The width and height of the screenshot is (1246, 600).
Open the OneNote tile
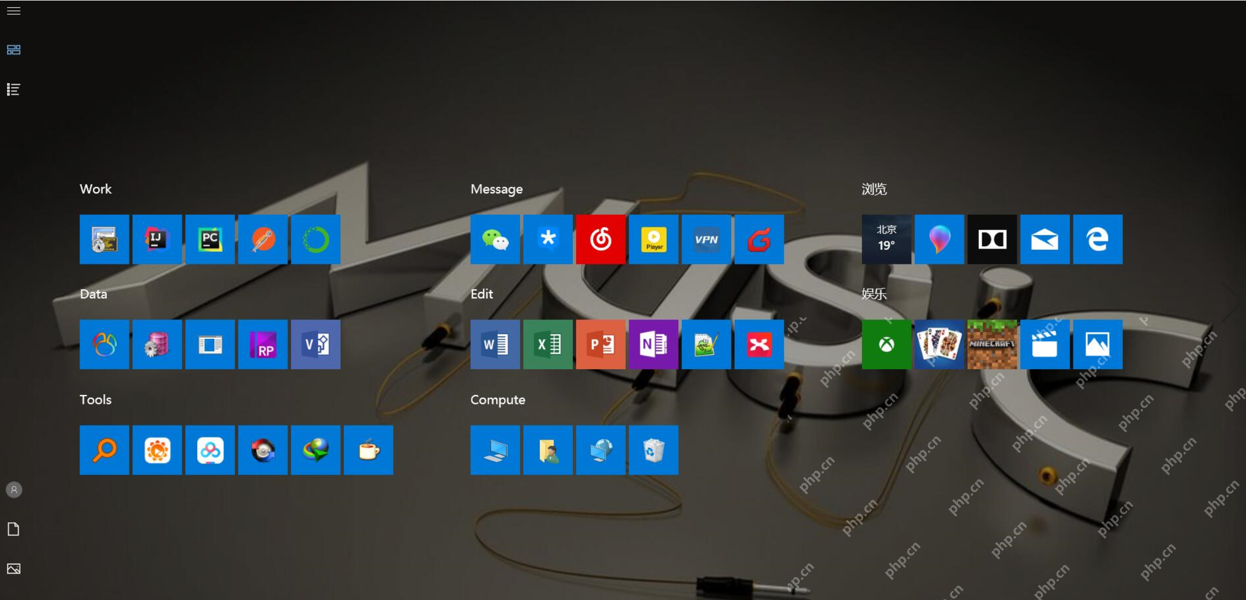pos(654,344)
